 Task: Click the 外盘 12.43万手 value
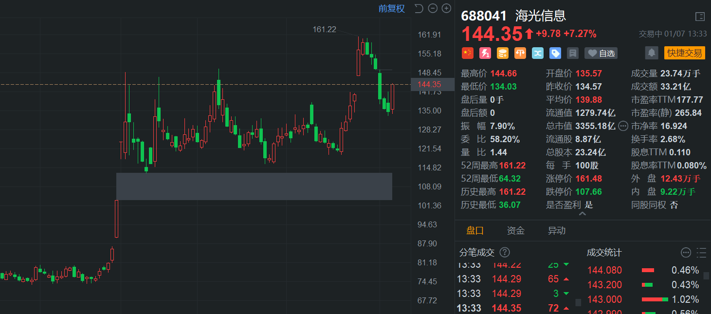[x=680, y=179]
